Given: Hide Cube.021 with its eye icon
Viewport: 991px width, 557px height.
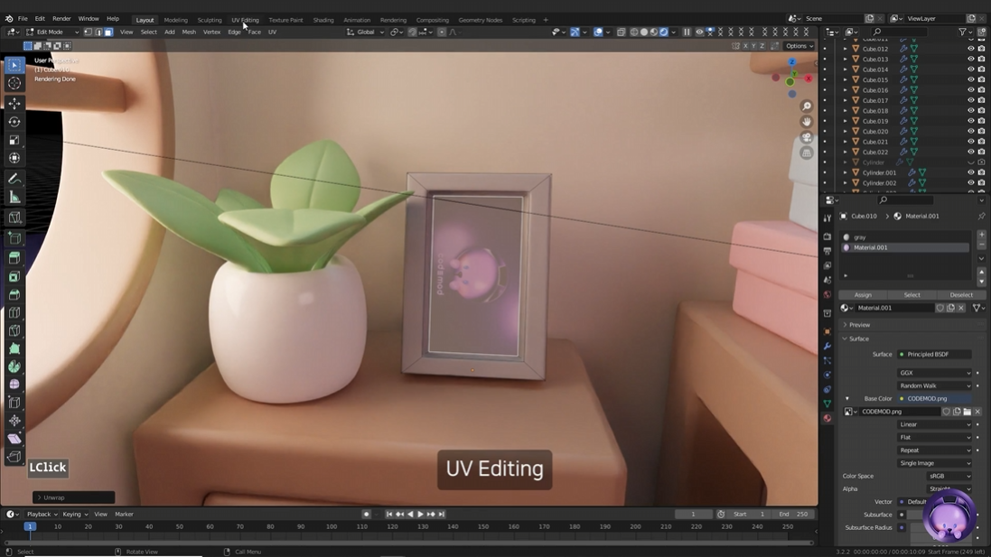Looking at the screenshot, I should coord(971,142).
